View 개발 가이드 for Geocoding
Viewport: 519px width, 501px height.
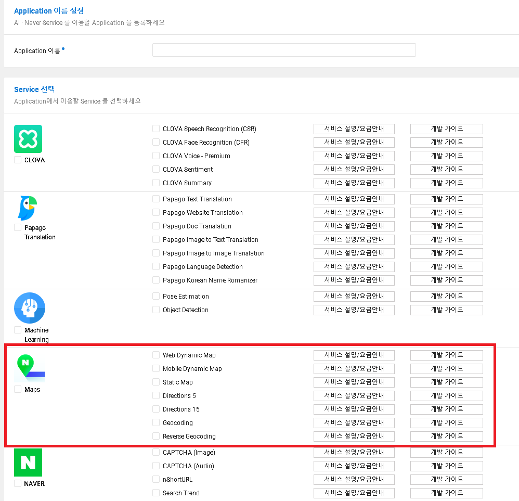[447, 423]
